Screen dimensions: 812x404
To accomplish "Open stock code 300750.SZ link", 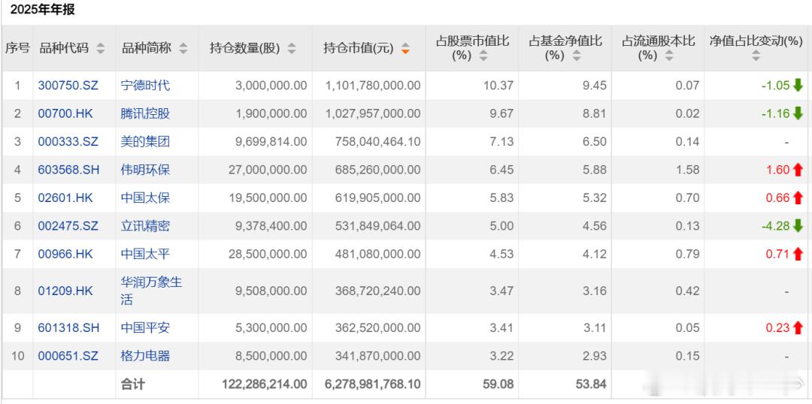I will coord(68,86).
